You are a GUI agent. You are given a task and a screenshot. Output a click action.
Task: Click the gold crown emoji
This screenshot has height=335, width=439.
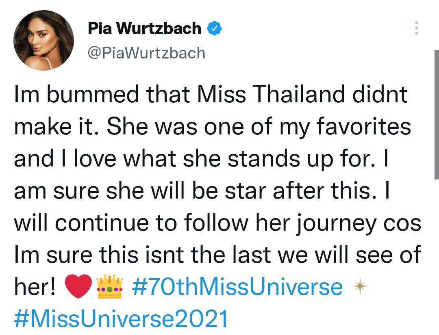110,287
